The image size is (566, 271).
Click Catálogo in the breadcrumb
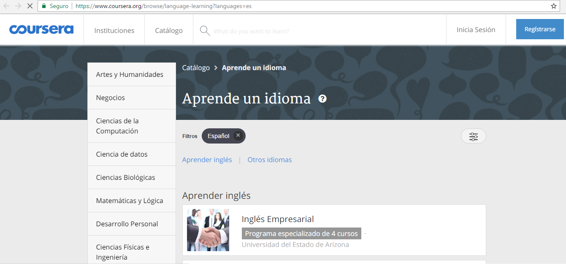(x=196, y=68)
